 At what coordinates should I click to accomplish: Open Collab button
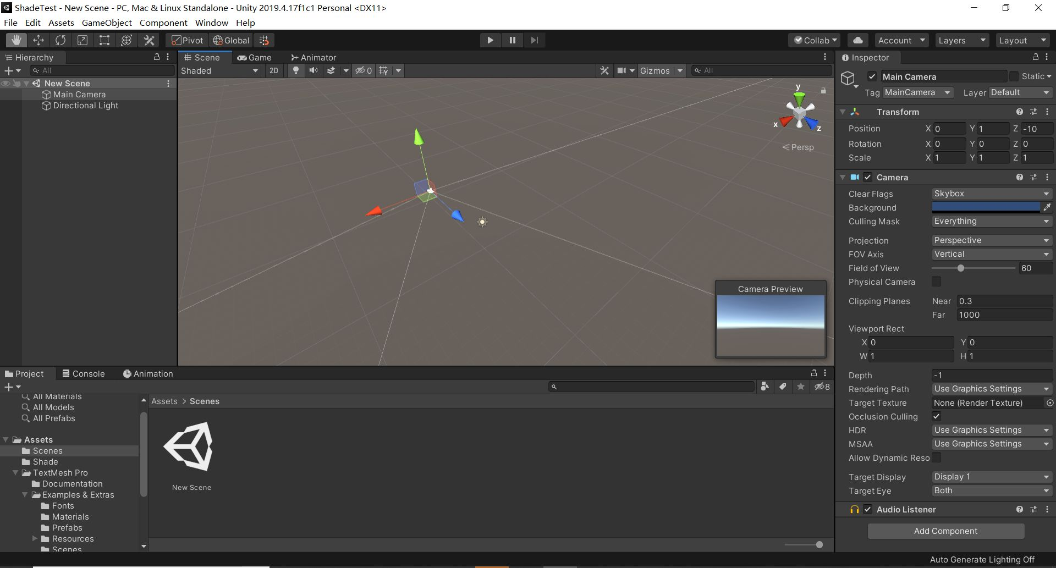[815, 40]
